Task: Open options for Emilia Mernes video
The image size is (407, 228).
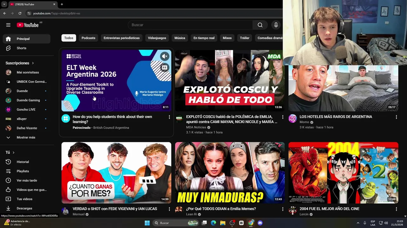Action: click(x=283, y=209)
